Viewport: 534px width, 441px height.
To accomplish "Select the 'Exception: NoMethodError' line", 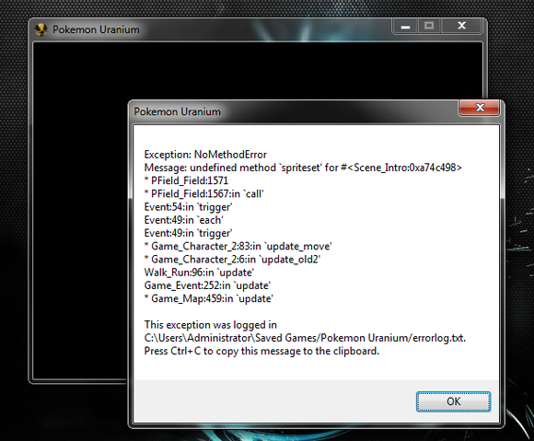I will point(205,155).
